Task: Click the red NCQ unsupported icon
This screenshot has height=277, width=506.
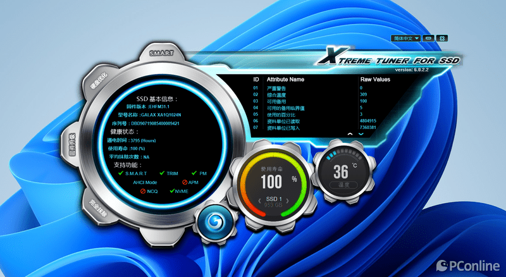Action: pyautogui.click(x=143, y=190)
